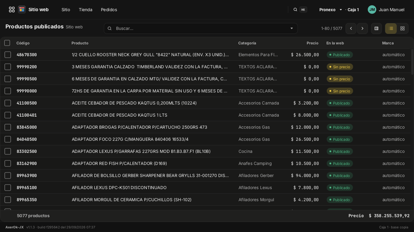Click Publicado badge for code 84040500
Image resolution: width=414 pixels, height=232 pixels.
click(339, 139)
